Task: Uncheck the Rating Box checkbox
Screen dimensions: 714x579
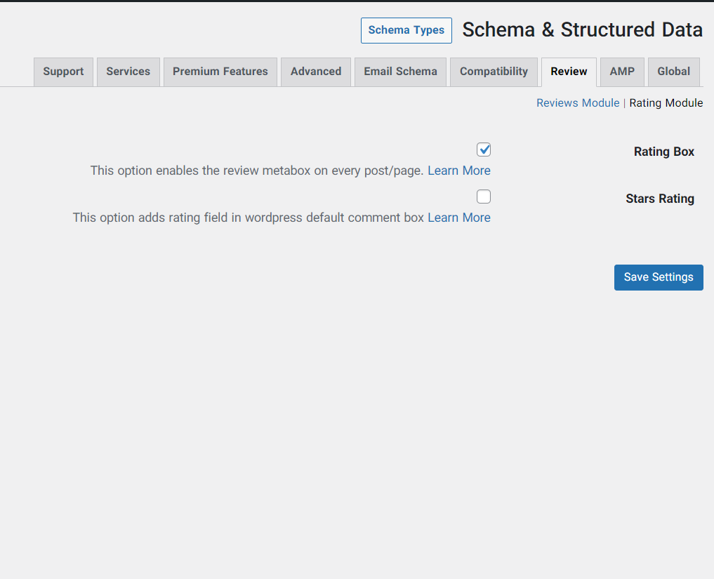Action: pos(484,149)
